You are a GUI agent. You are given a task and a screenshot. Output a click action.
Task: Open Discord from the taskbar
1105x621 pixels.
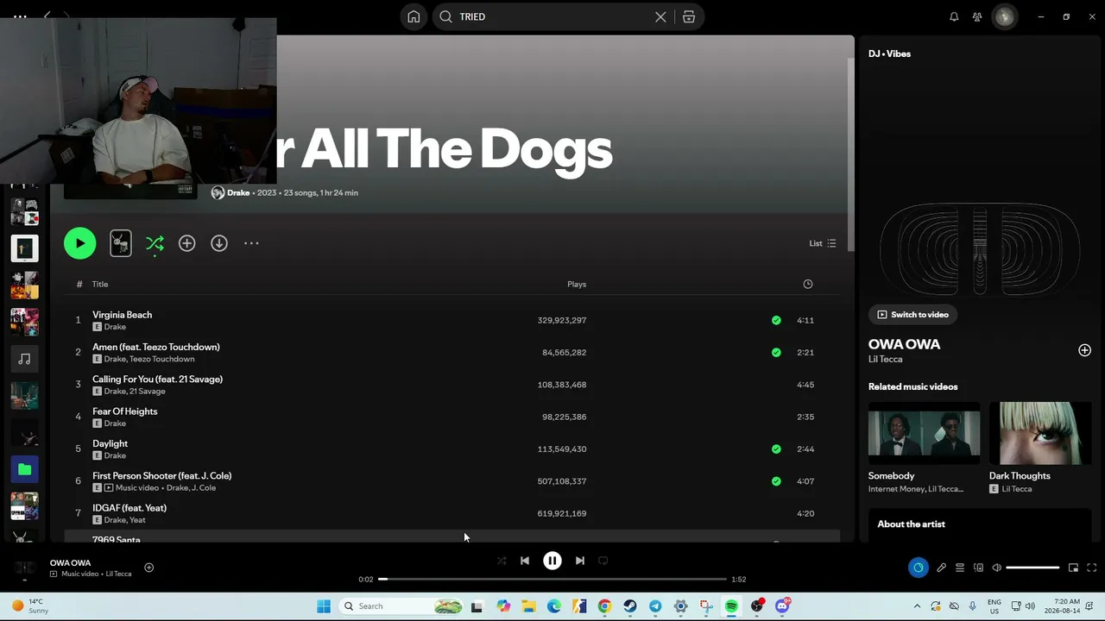(782, 606)
